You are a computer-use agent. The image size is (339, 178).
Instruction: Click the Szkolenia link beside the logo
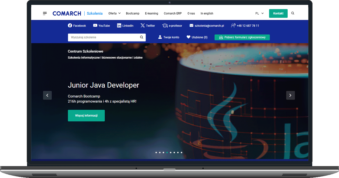(95, 14)
